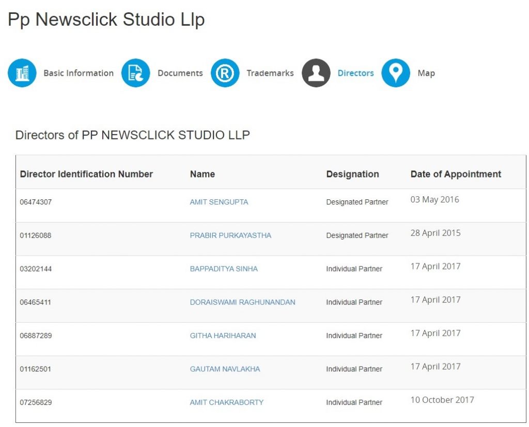Click on Gautam Navlakha's name
The width and height of the screenshot is (529, 427).
(x=225, y=369)
